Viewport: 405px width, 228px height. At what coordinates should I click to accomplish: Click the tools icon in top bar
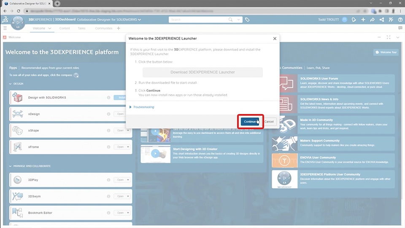pos(391,20)
